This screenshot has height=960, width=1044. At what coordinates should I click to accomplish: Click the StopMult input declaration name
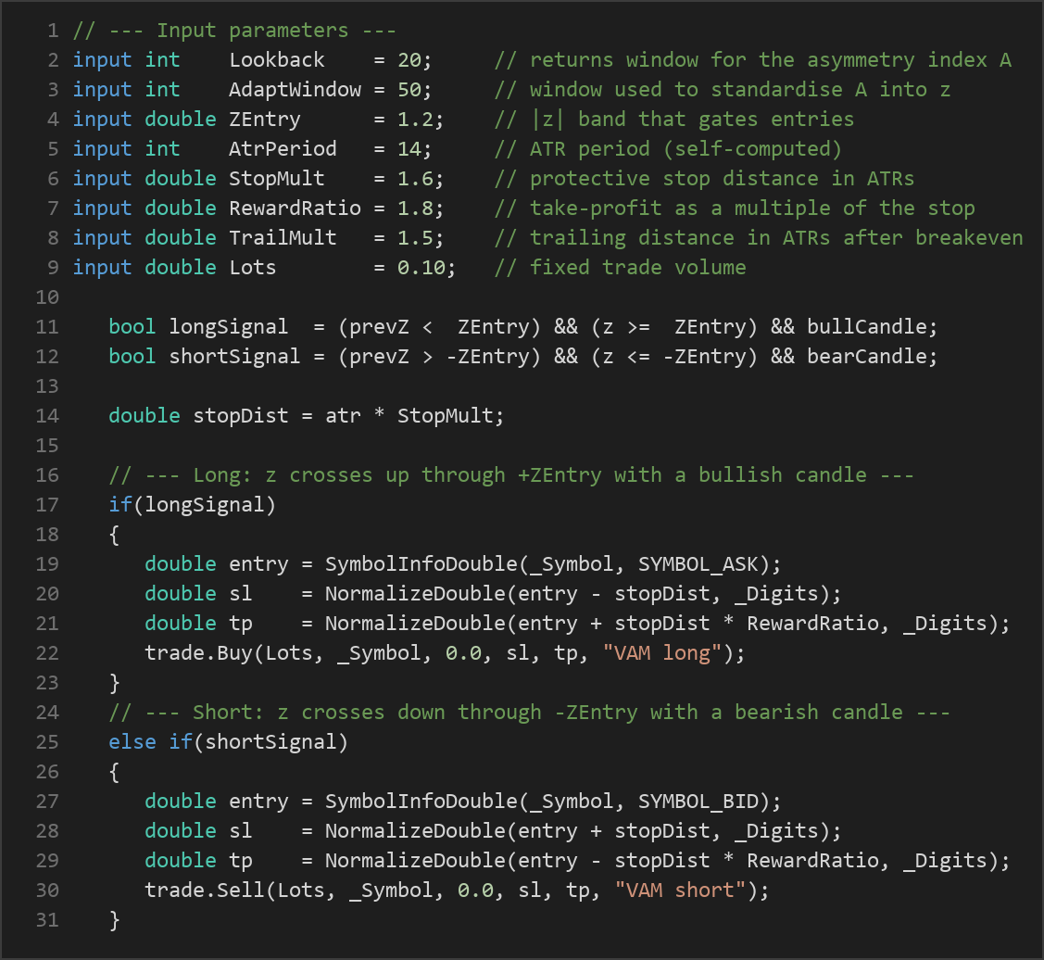[277, 179]
